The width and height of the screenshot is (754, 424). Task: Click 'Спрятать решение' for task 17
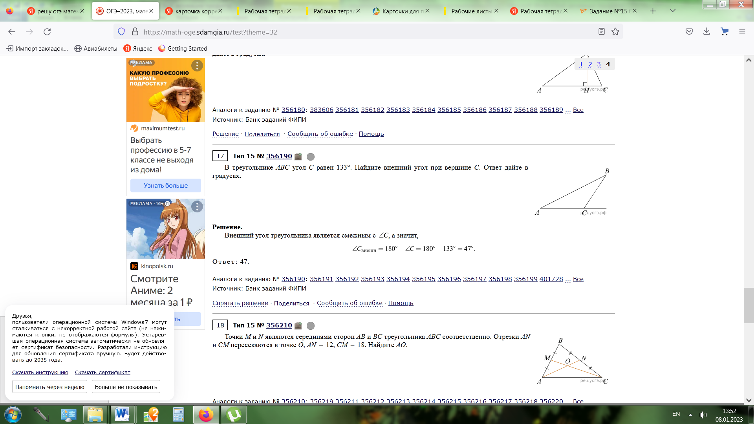[240, 303]
